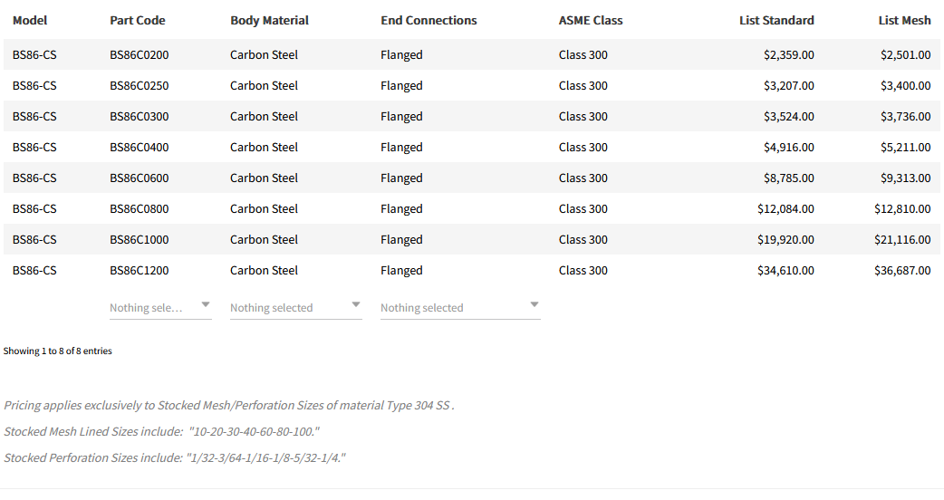Click part code BS86C1000

click(139, 239)
